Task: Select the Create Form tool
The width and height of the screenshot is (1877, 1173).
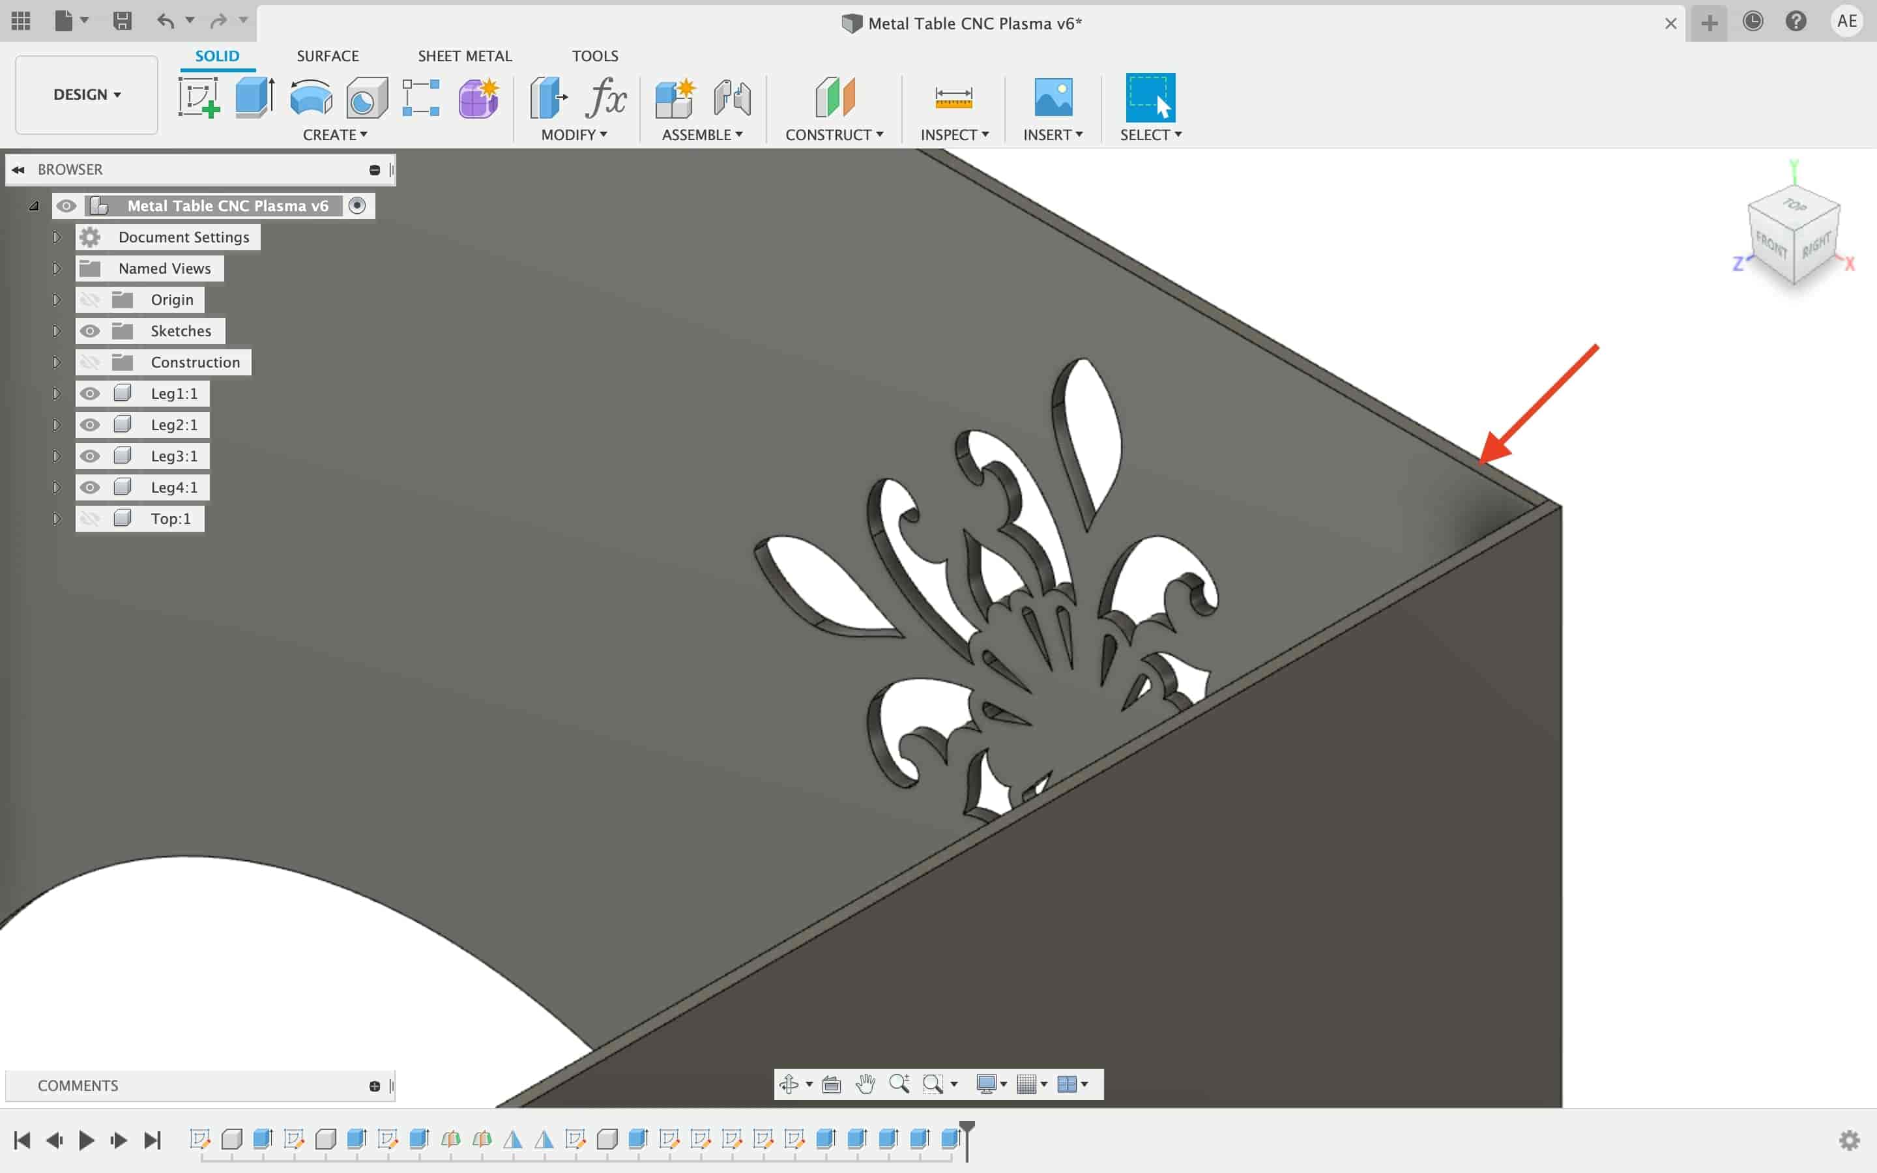Action: pyautogui.click(x=478, y=97)
